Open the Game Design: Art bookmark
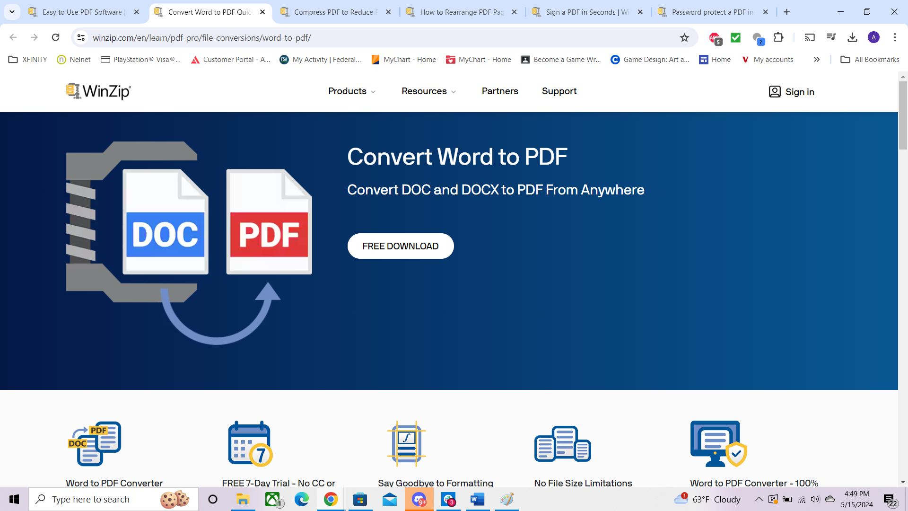 tap(650, 60)
